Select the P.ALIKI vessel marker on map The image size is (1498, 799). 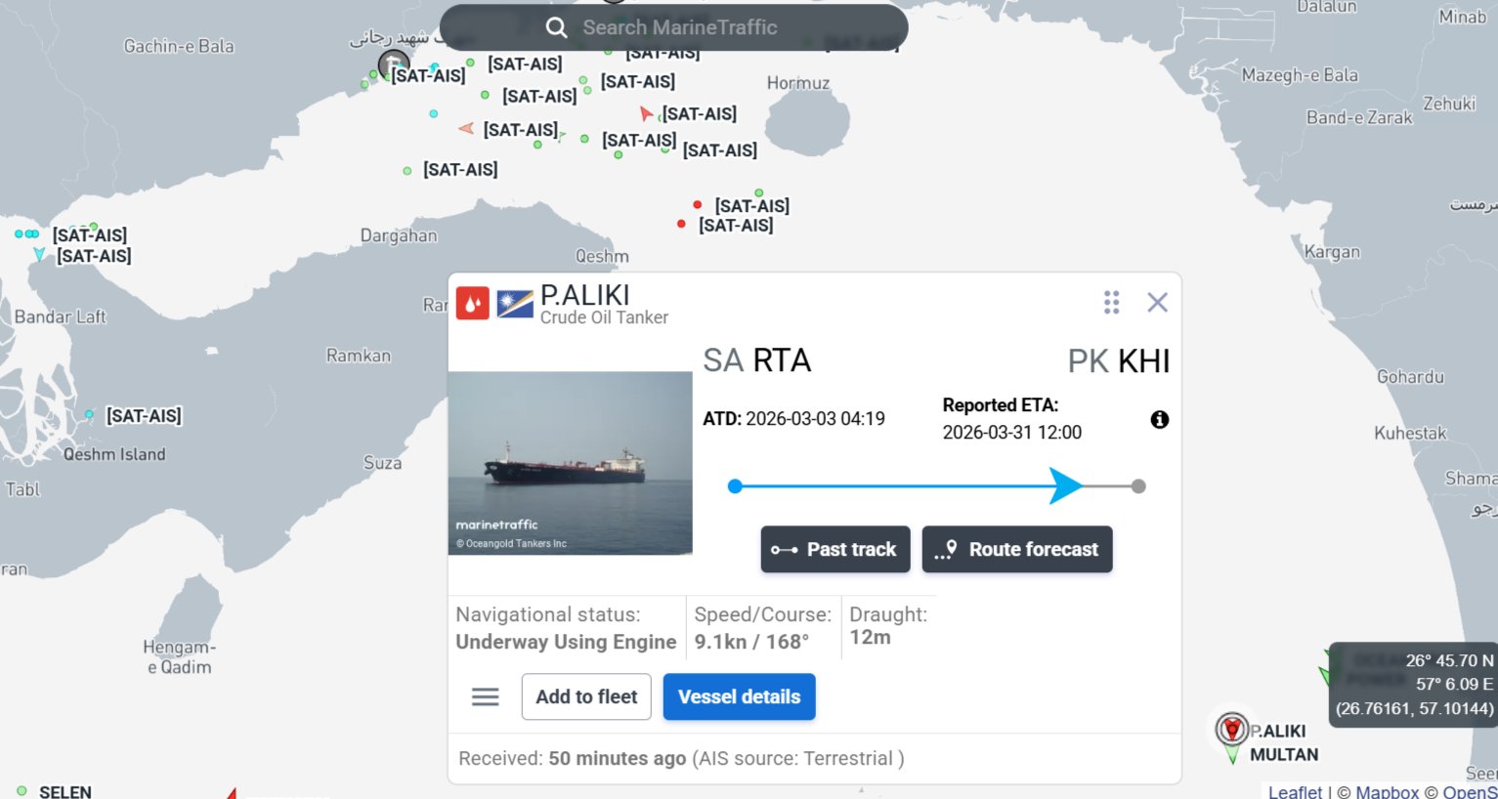coord(1232,730)
